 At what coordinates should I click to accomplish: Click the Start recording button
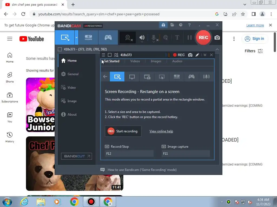pyautogui.click(x=123, y=131)
